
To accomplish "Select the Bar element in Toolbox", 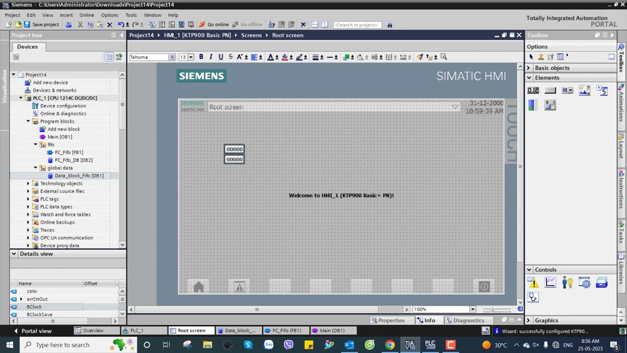I will pos(533,104).
